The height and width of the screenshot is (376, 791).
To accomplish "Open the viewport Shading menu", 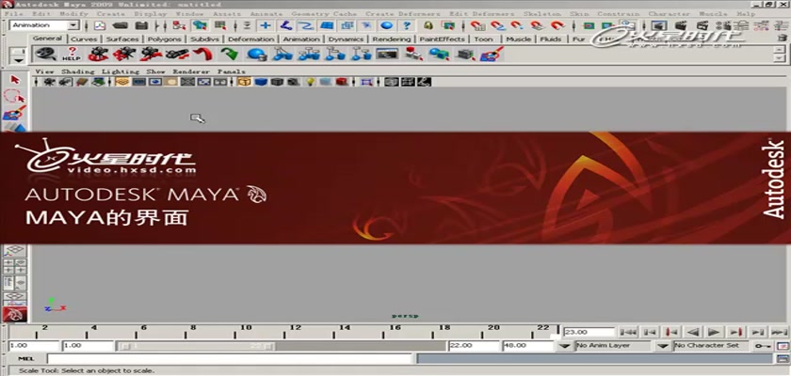I will pyautogui.click(x=79, y=71).
